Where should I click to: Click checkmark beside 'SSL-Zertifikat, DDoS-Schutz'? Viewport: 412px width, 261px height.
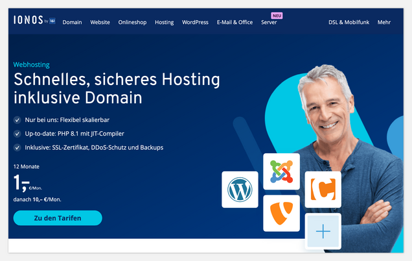click(x=17, y=147)
